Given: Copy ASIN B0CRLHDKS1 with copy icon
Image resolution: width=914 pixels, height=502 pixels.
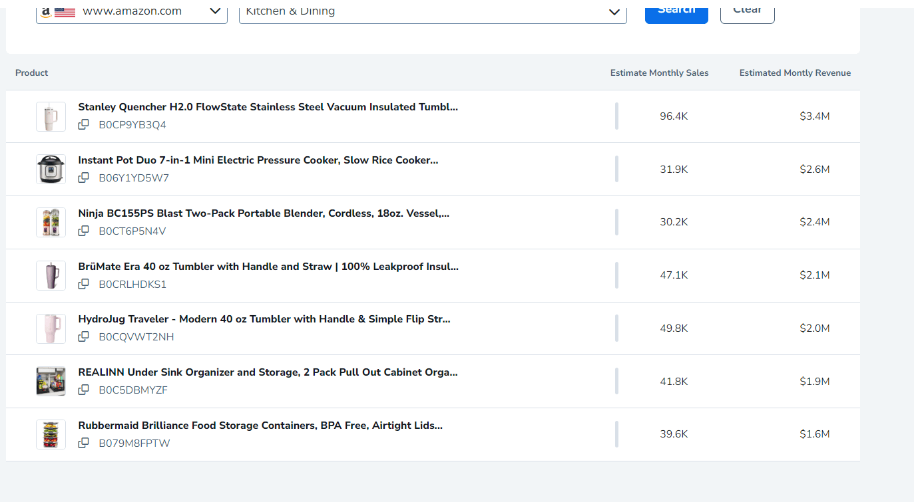Looking at the screenshot, I should (x=84, y=284).
